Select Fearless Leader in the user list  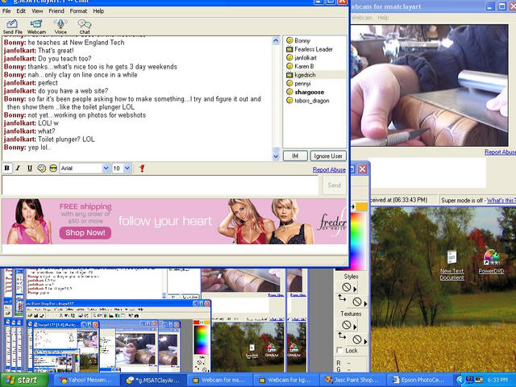[310, 49]
